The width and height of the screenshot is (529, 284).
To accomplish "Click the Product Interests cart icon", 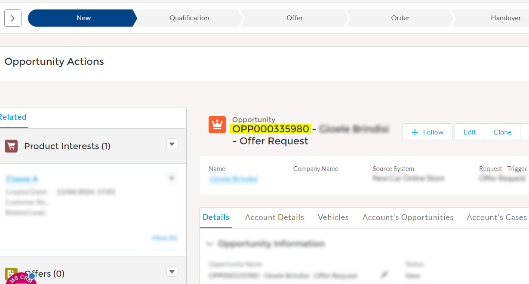I will (11, 146).
